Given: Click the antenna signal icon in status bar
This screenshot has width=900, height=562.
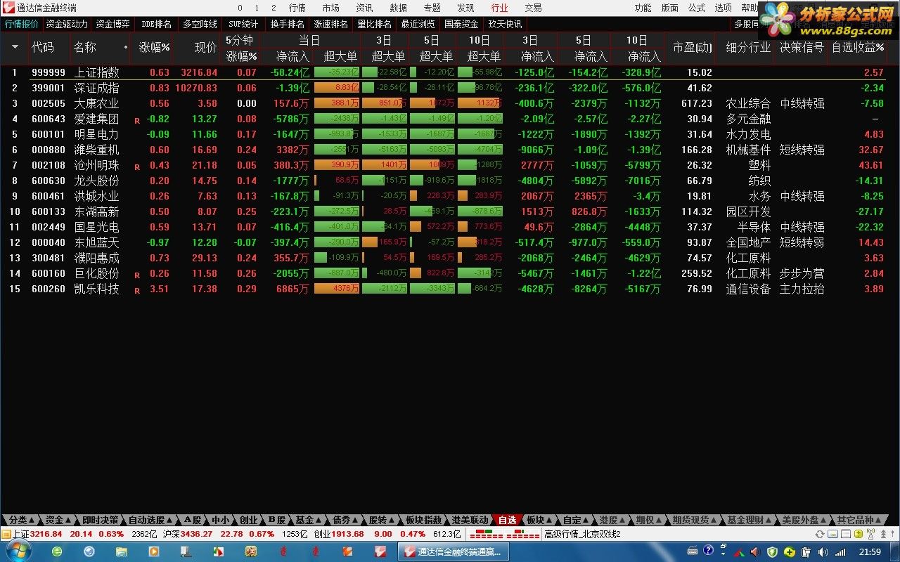Looking at the screenshot, I should (x=870, y=535).
